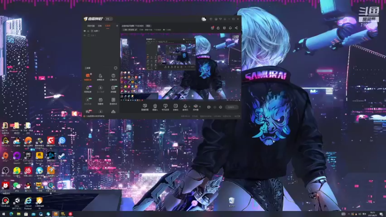Click the video file source icon
This screenshot has height=217, width=386.
(x=176, y=107)
